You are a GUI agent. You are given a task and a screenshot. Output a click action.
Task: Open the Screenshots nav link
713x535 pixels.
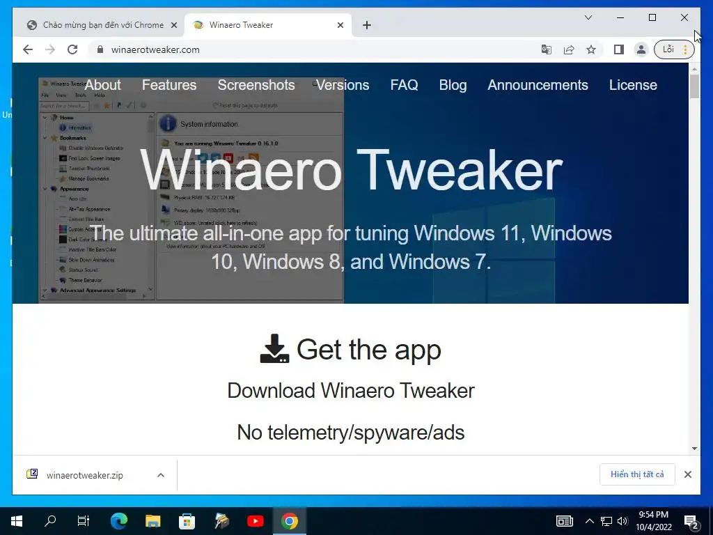point(256,85)
